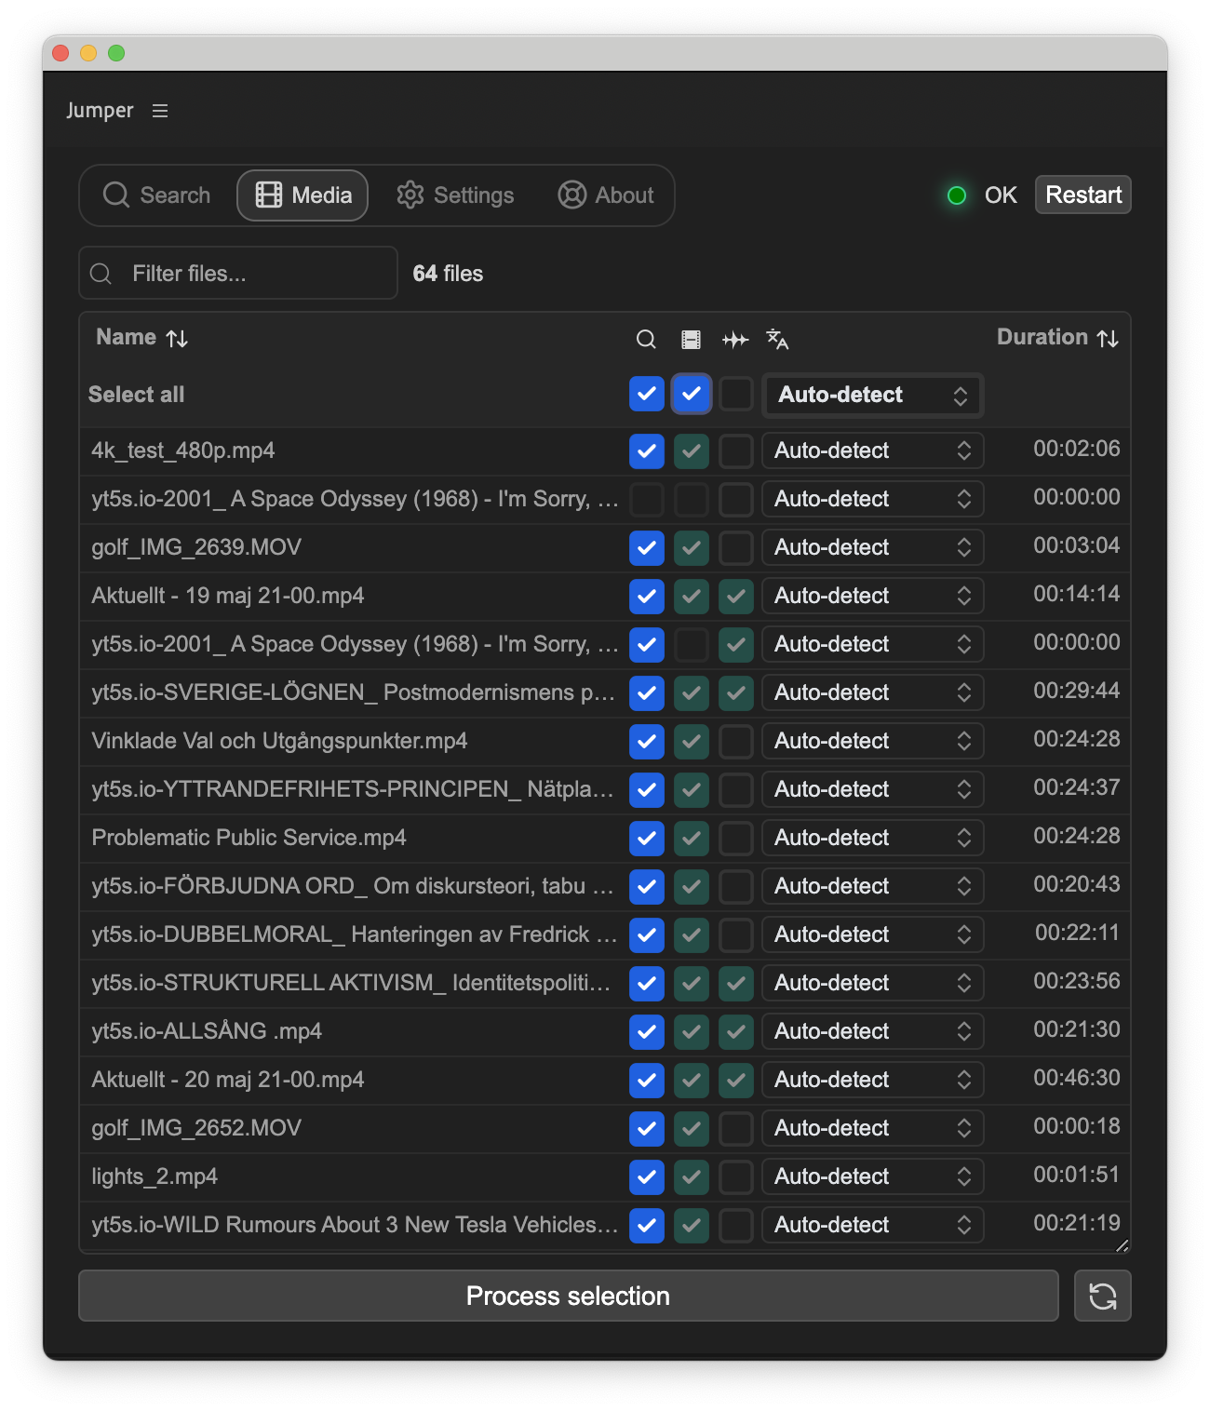Click the hamburger menu icon next to Jumper
1210x1411 pixels.
click(x=160, y=111)
